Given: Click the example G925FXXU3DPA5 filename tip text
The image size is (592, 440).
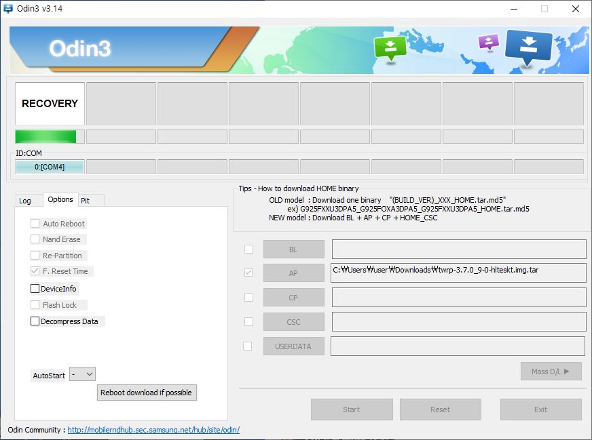Looking at the screenshot, I should pyautogui.click(x=408, y=209).
